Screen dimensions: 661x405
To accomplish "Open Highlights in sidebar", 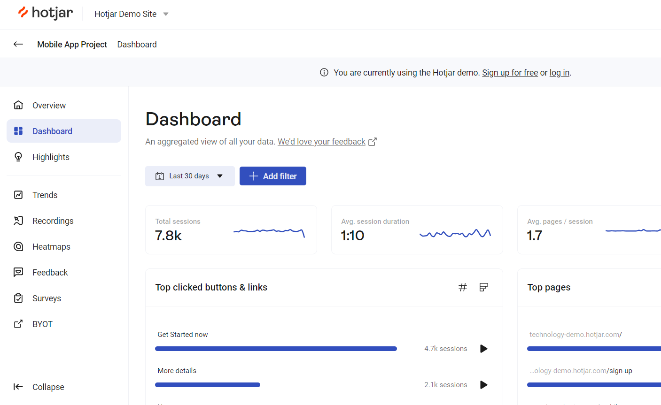I will pyautogui.click(x=64, y=157).
